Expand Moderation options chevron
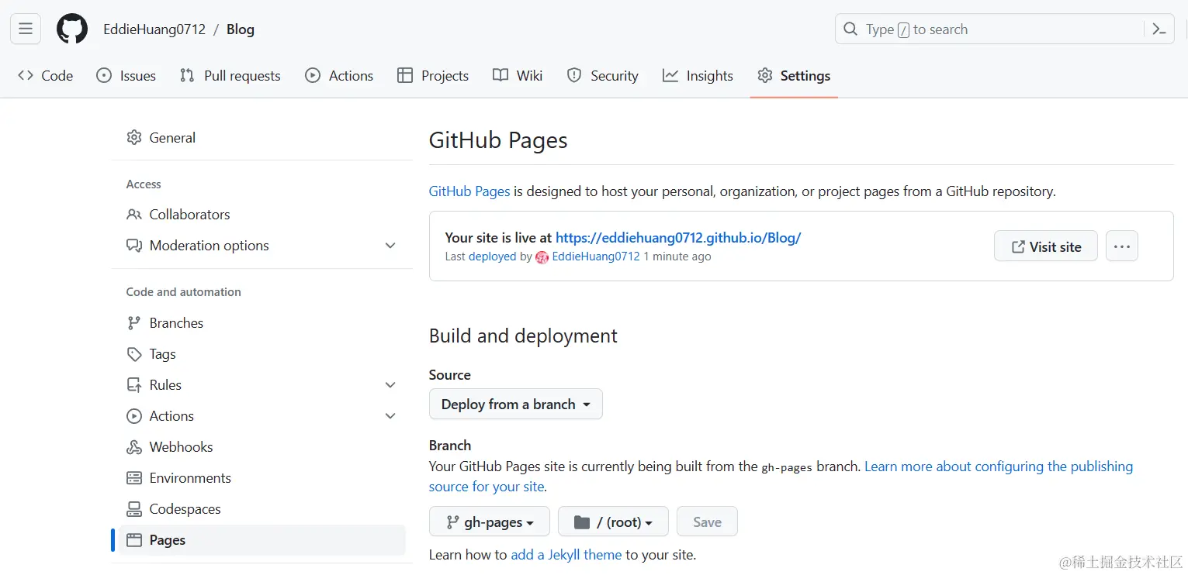This screenshot has width=1188, height=575. pos(390,246)
